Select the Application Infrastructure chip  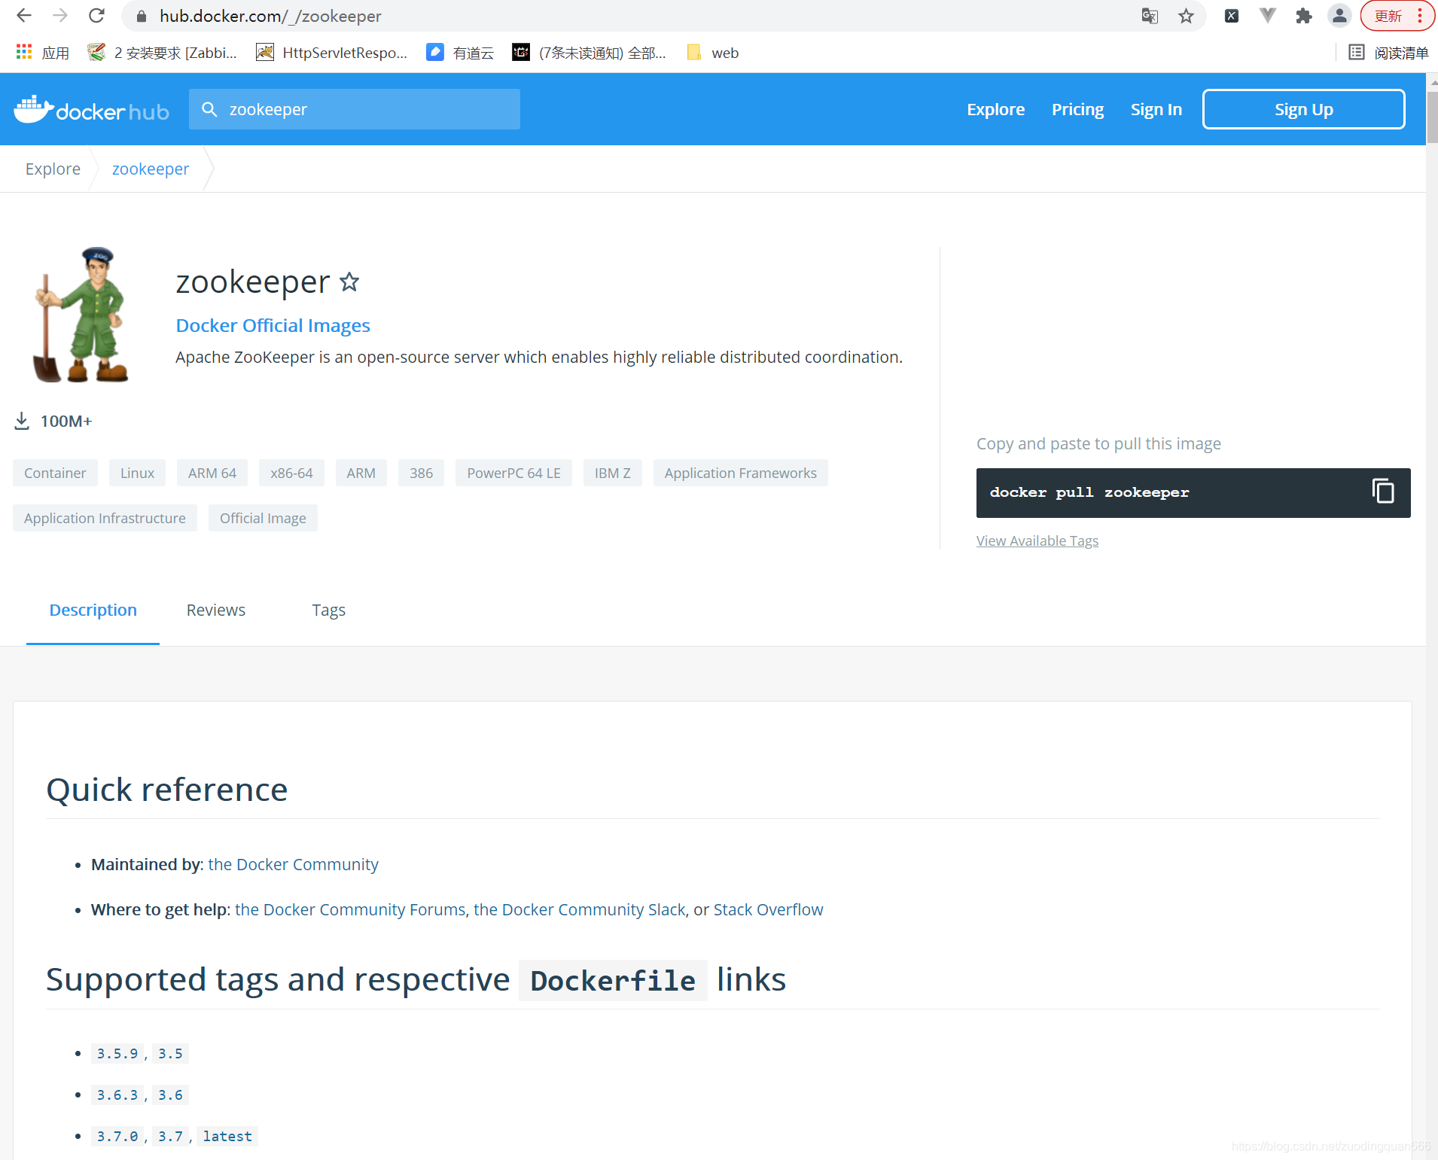105,518
